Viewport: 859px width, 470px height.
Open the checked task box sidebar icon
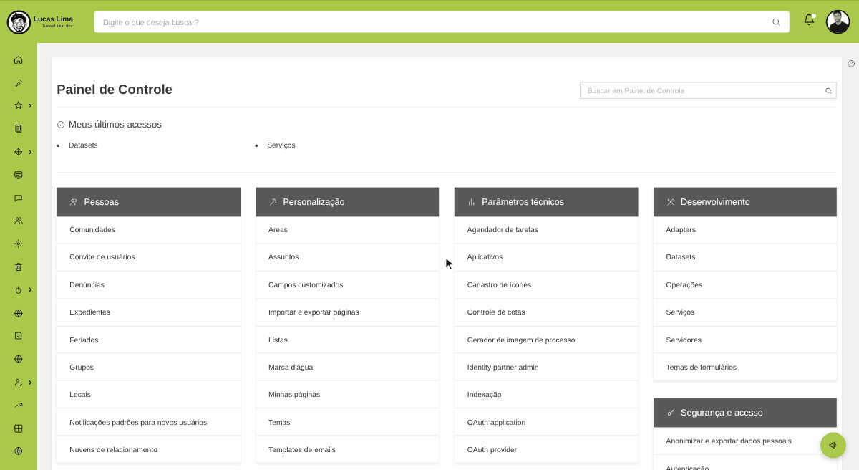tap(19, 335)
